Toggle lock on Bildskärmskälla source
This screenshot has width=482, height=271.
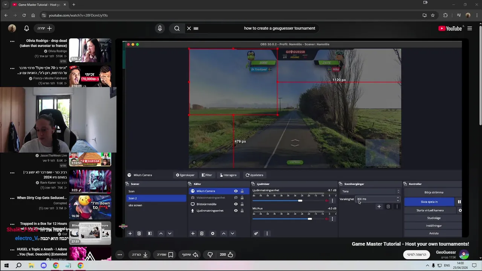242,204
